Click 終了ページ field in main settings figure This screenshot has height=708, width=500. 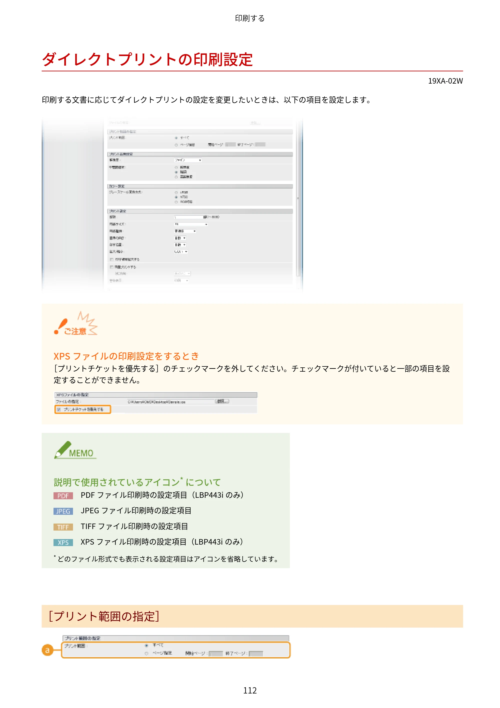click(x=260, y=145)
